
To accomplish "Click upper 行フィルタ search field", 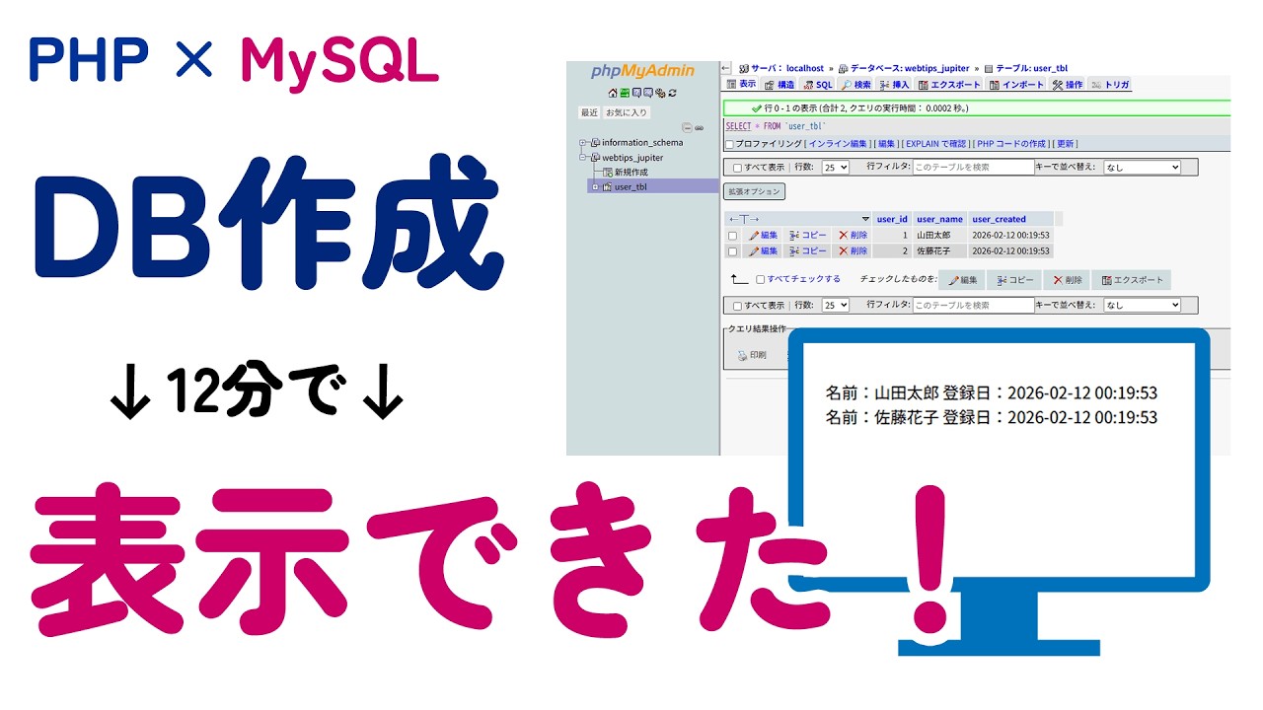I will click(974, 168).
